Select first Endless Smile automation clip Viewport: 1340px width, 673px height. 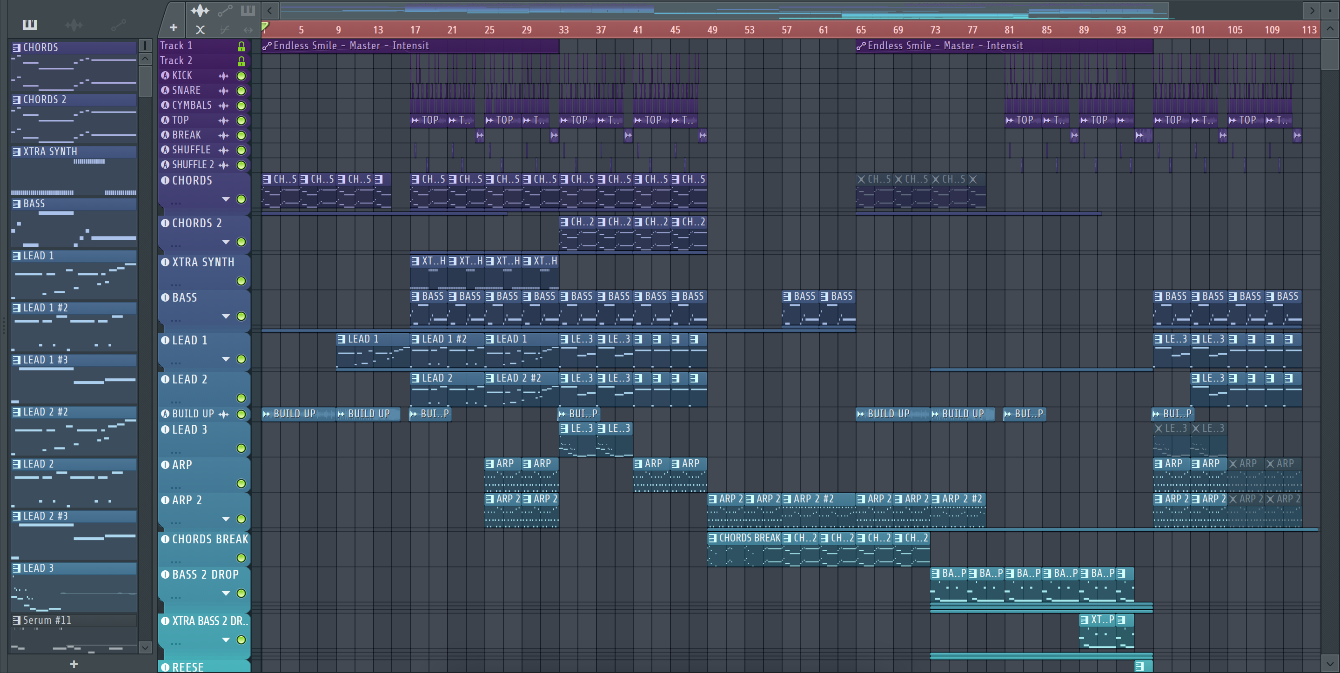(410, 46)
